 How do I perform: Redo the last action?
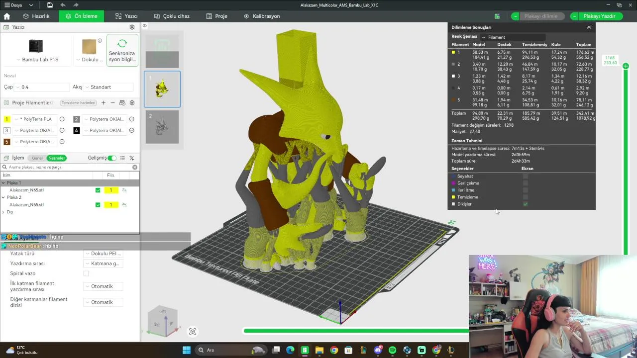click(77, 5)
